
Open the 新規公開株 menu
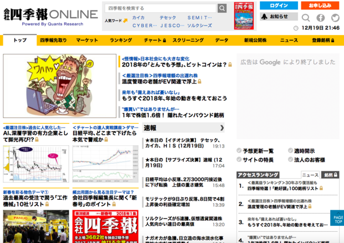tap(255, 40)
